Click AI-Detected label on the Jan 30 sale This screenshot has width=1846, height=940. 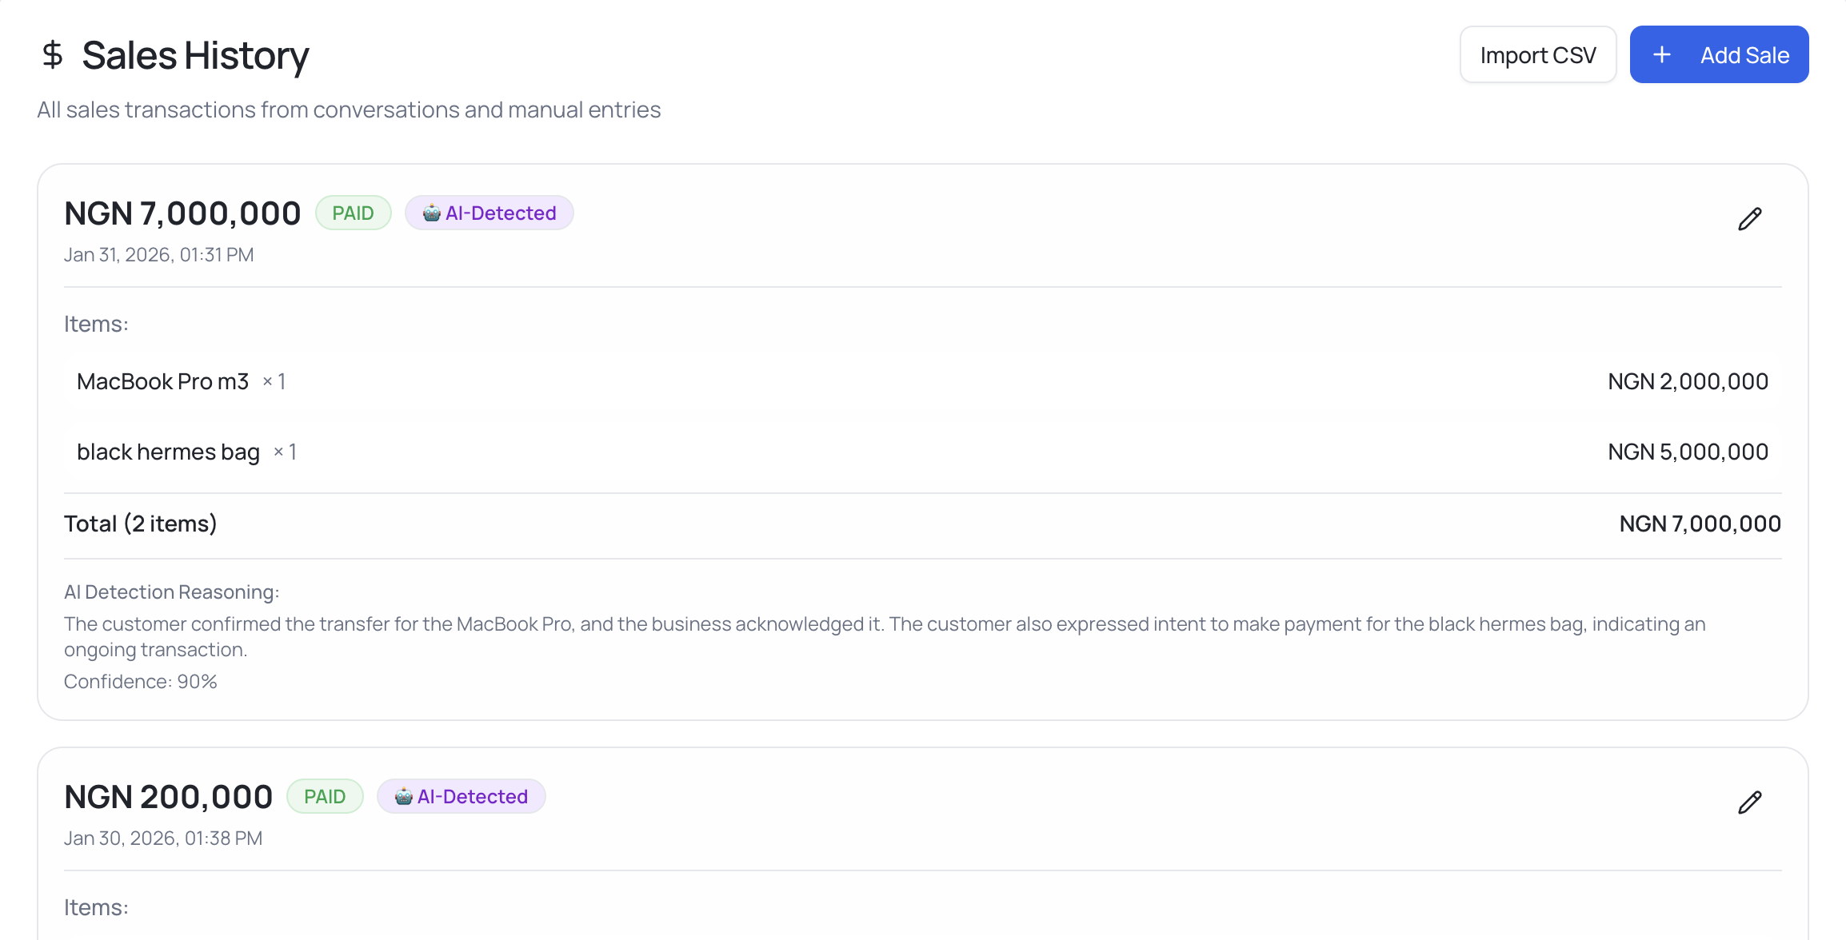click(473, 797)
